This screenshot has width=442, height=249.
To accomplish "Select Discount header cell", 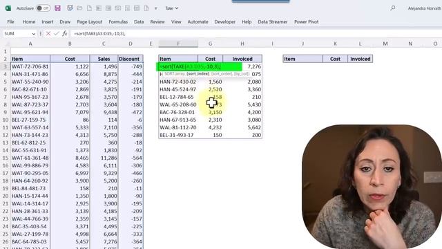I will [131, 59].
